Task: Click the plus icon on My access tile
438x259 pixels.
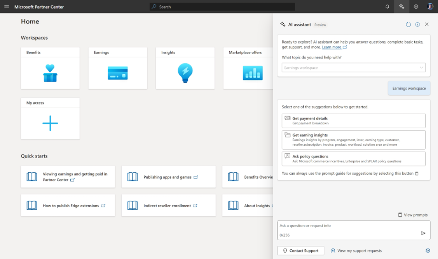Action: click(x=50, y=123)
